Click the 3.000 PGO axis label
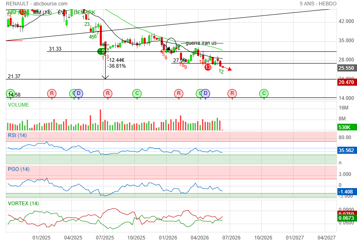Screen dimensions: 357x242 pos(345,174)
